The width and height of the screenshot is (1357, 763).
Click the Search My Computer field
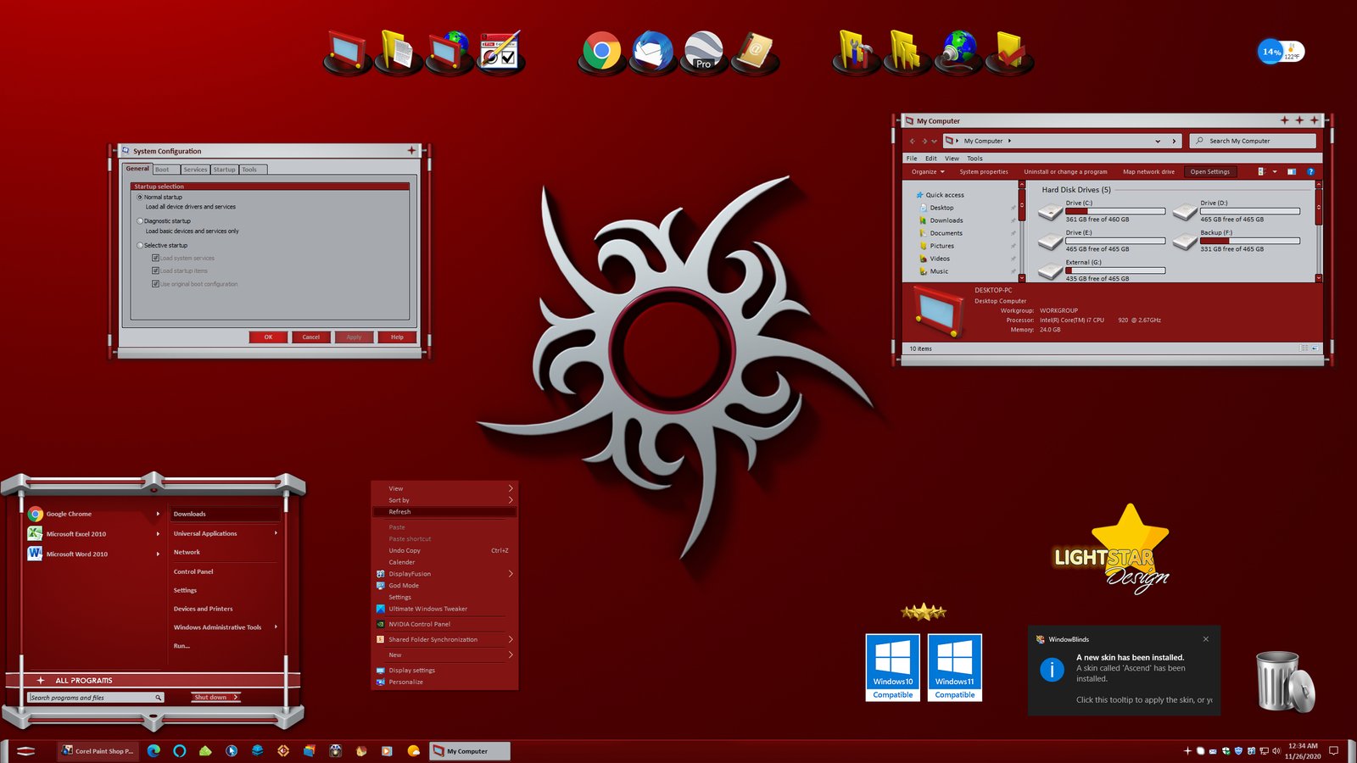pos(1253,141)
